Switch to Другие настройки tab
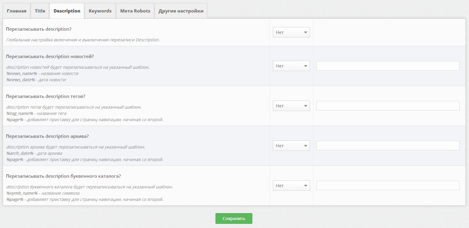This screenshot has height=228, width=469. tap(181, 11)
